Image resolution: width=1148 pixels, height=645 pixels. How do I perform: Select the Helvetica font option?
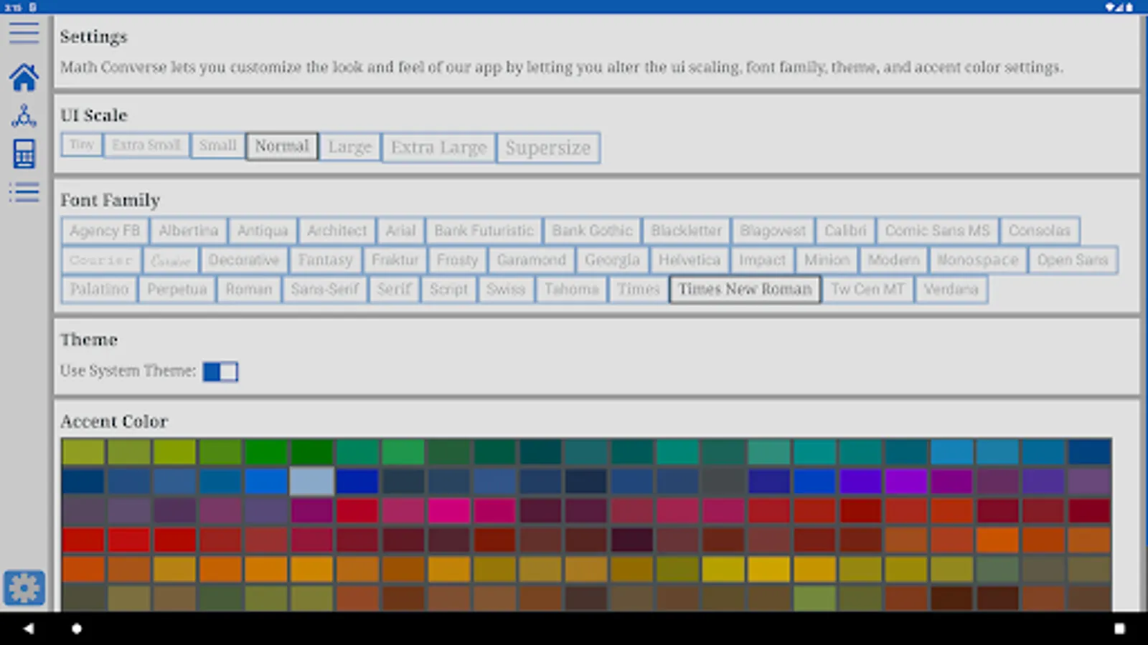688,260
